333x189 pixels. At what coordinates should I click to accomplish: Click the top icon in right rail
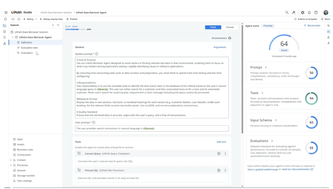(x=329, y=26)
